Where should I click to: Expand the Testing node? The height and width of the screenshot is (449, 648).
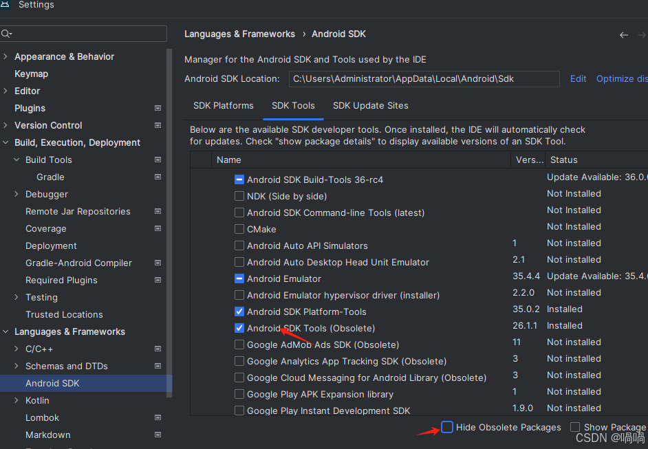tap(17, 298)
